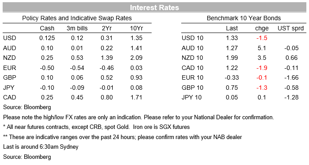
Task: Click the chge column header
Action: click(262, 28)
